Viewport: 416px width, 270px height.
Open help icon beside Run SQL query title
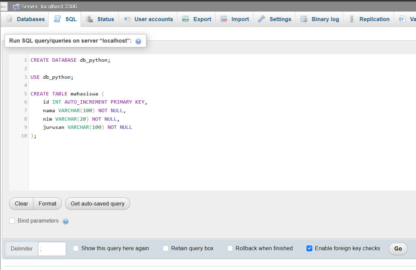(x=138, y=41)
